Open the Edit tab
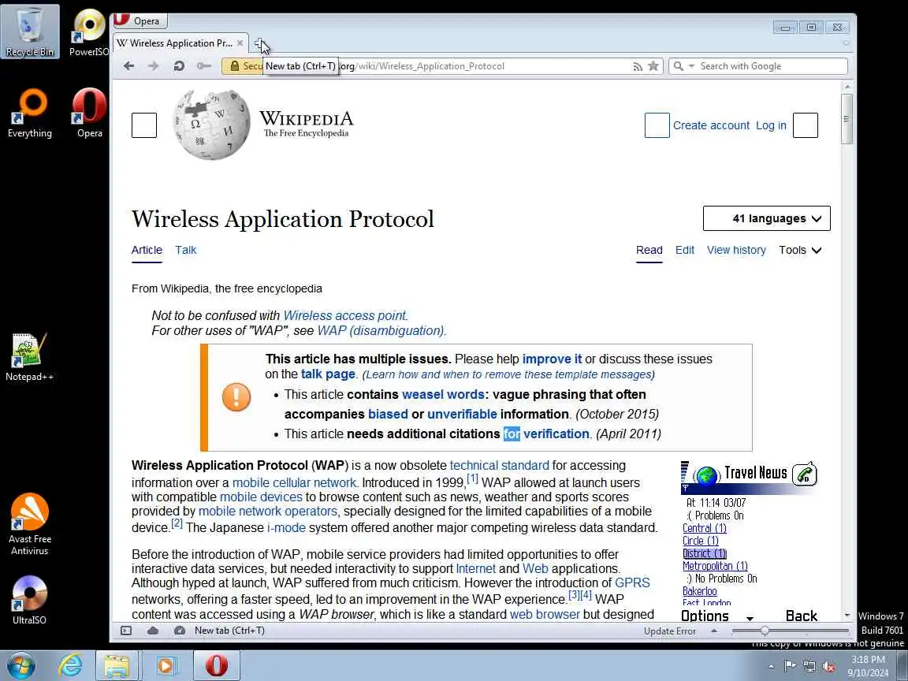Viewport: 908px width, 681px height. (x=684, y=250)
